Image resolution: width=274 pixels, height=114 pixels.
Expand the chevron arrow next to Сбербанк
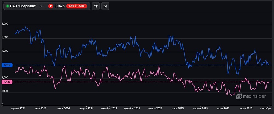tap(41, 6)
